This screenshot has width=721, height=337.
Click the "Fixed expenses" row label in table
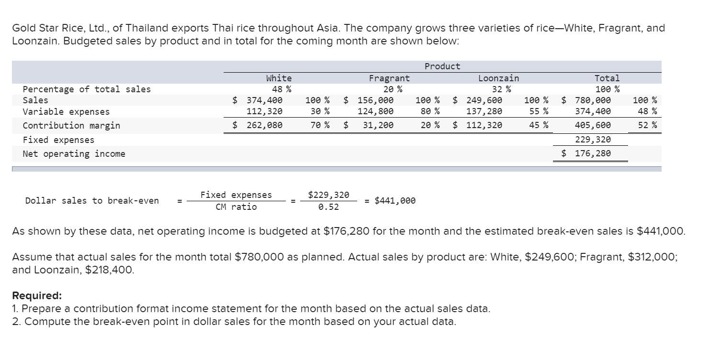click(x=58, y=140)
